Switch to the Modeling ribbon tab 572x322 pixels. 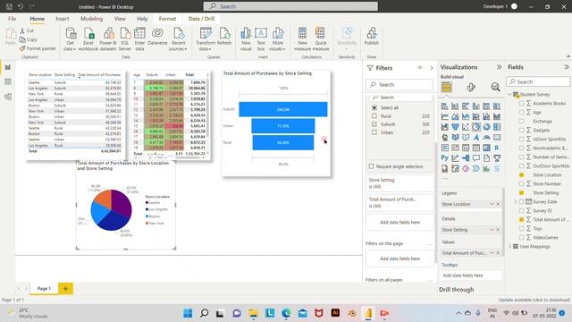point(91,19)
